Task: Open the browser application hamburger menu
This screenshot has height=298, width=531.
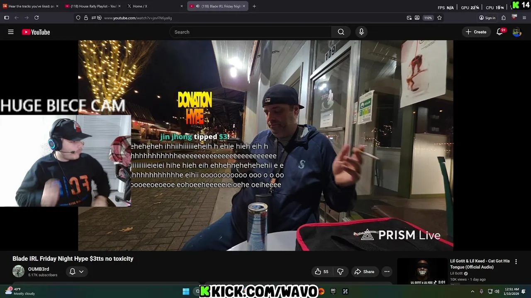Action: 524,18
